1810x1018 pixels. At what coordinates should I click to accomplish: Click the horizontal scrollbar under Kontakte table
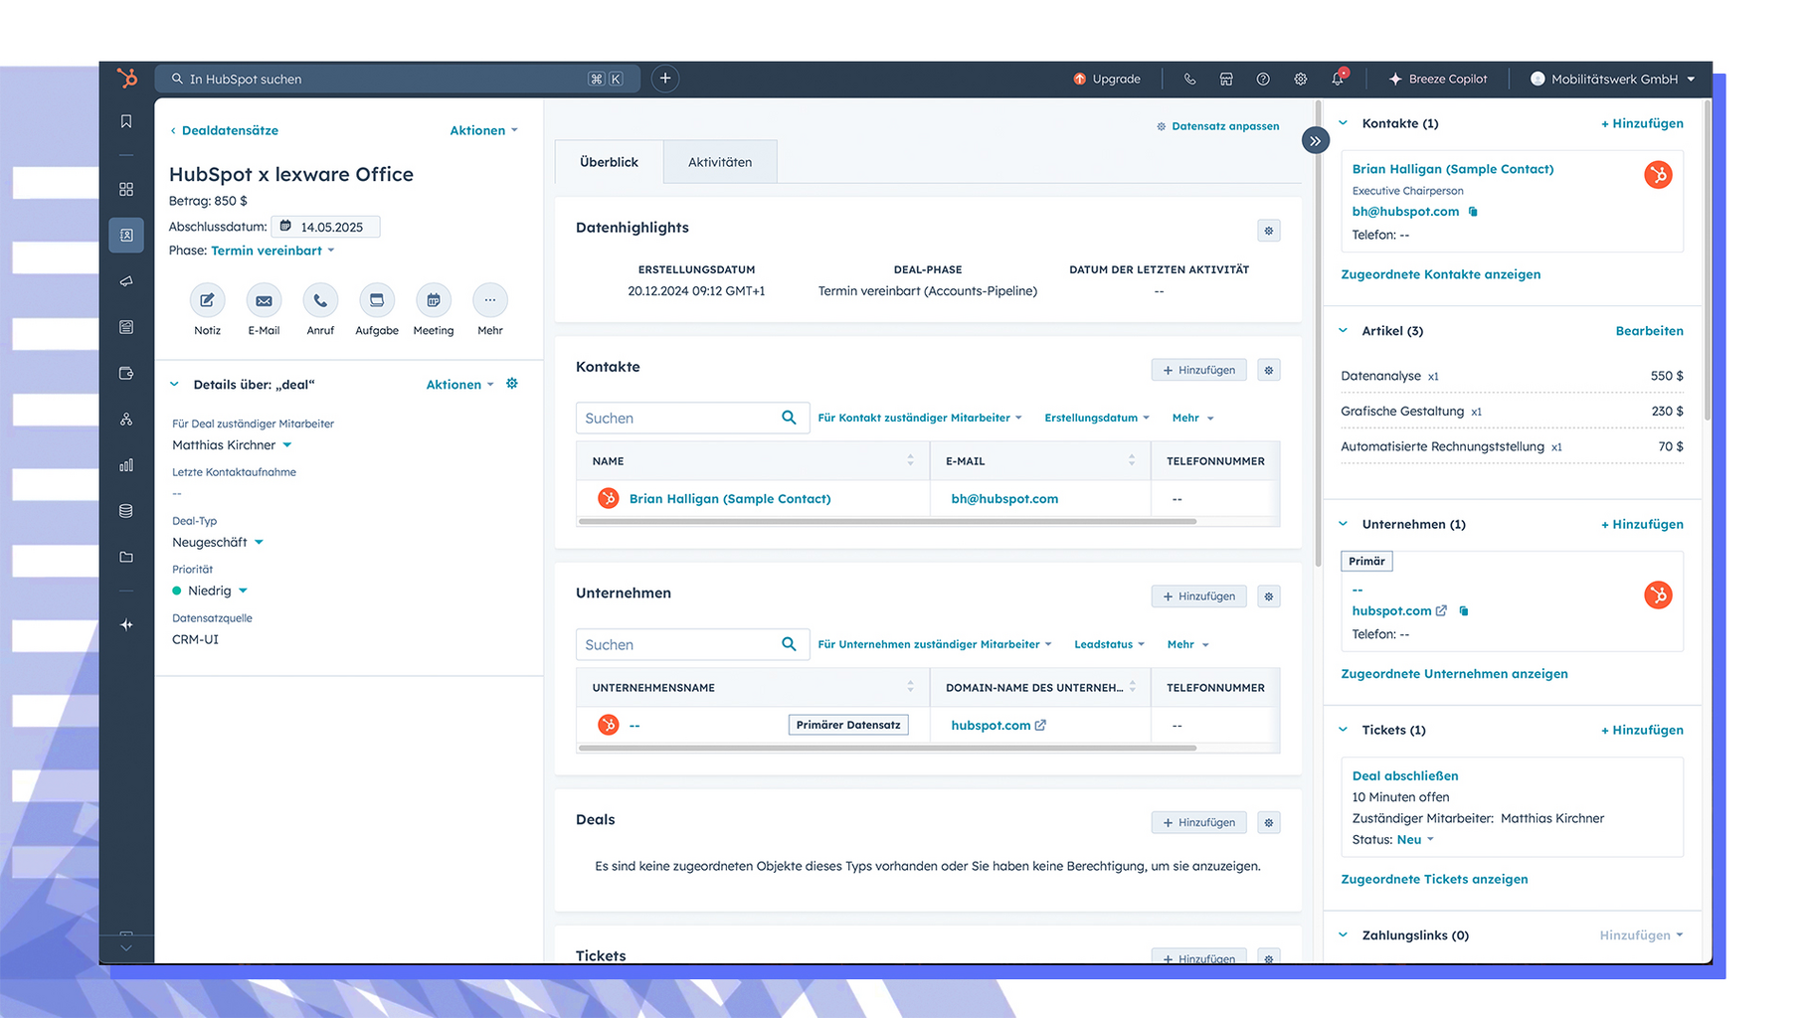pos(887,521)
